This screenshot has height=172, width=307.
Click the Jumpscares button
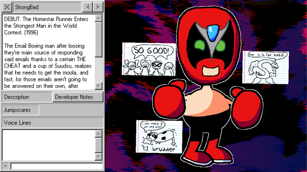click(x=20, y=110)
